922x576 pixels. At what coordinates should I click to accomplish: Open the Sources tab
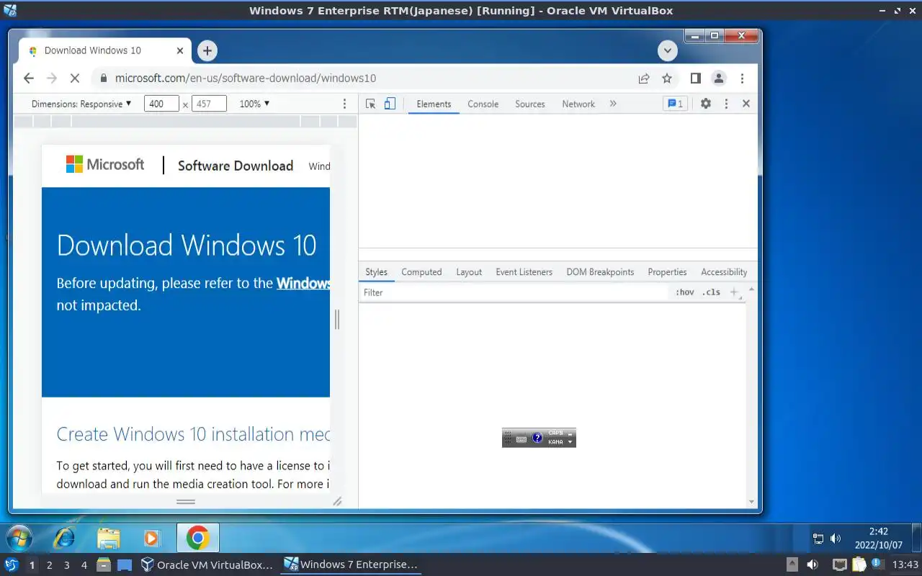(529, 104)
